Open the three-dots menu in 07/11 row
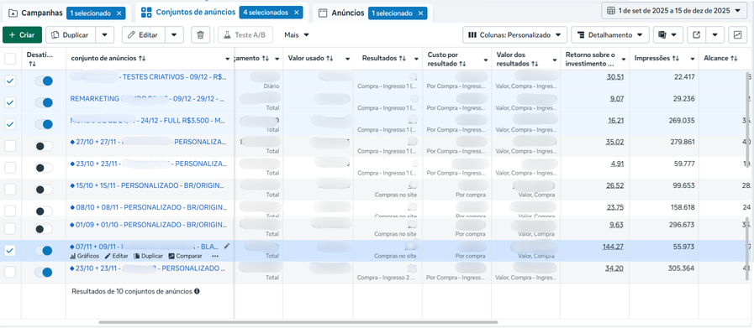This screenshot has height=328, width=754. [x=215, y=256]
